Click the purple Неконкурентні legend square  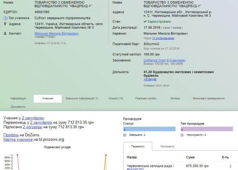tap(182, 135)
